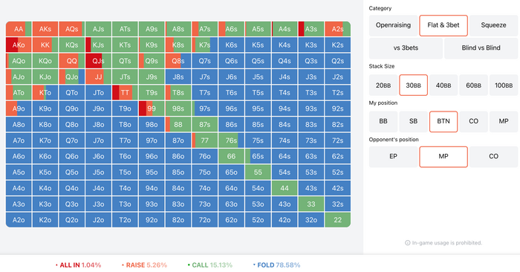Viewport: 520px width, 272px height.
Task: Set stack size to 40BB
Action: (443, 85)
